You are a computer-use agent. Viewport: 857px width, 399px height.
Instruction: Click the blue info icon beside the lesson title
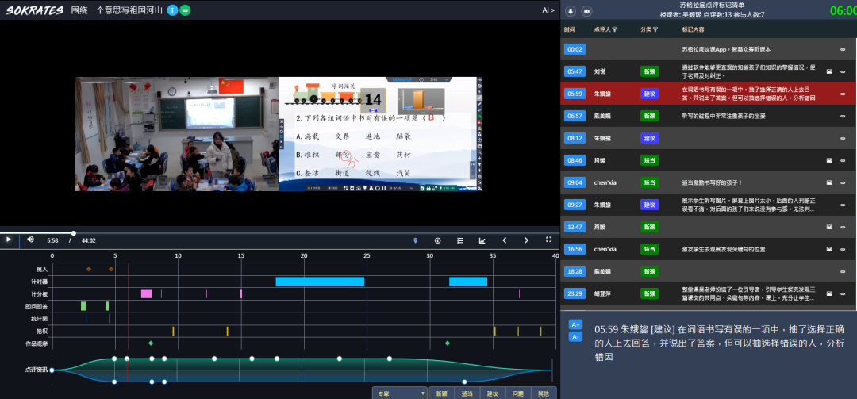(x=172, y=10)
